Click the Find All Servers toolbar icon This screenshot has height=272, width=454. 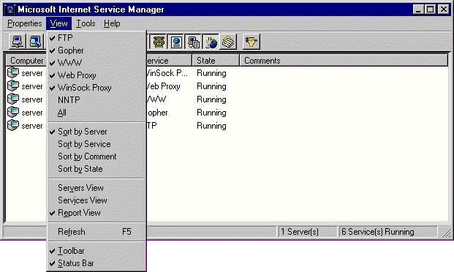[x=35, y=42]
